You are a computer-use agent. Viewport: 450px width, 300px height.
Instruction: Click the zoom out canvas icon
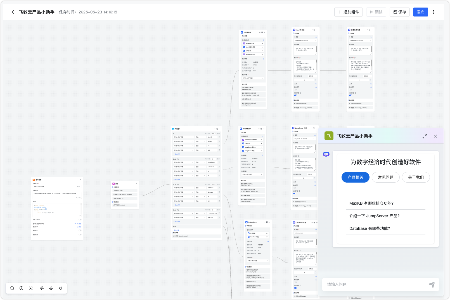(12, 288)
